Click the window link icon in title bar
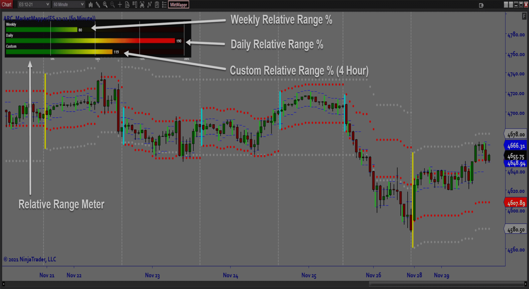The width and height of the screenshot is (529, 289). point(481,5)
